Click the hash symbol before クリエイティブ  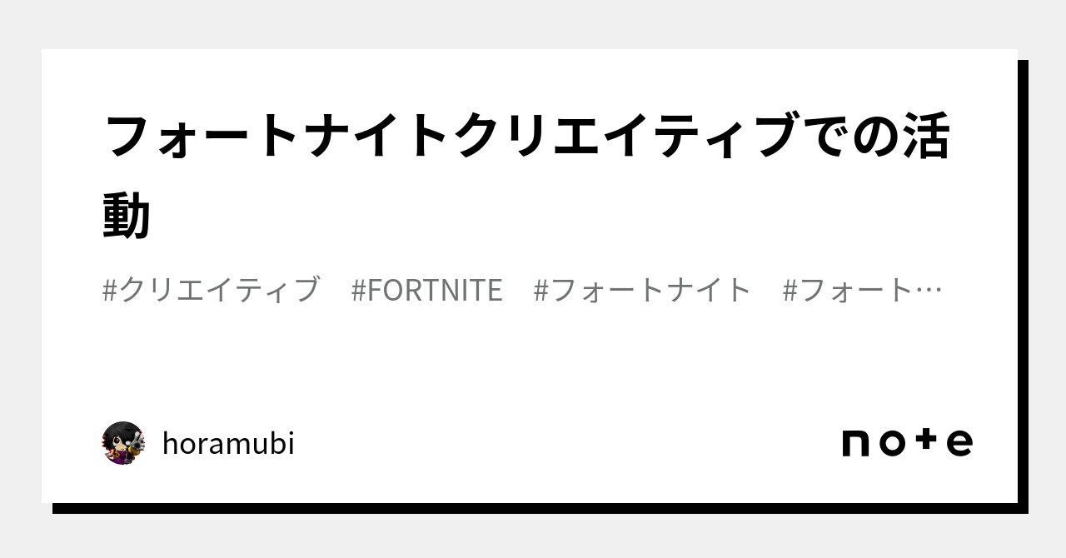click(110, 291)
